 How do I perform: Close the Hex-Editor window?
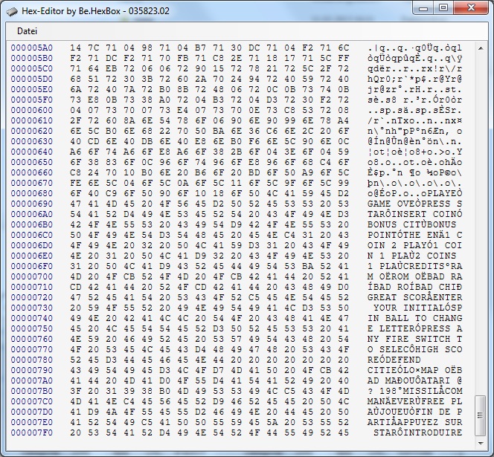coord(471,8)
